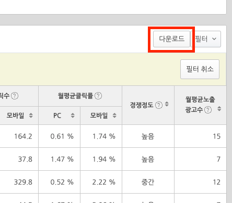The height and width of the screenshot is (203, 232).
Task: Select cell 1.47 % in PC column
Action: point(62,159)
